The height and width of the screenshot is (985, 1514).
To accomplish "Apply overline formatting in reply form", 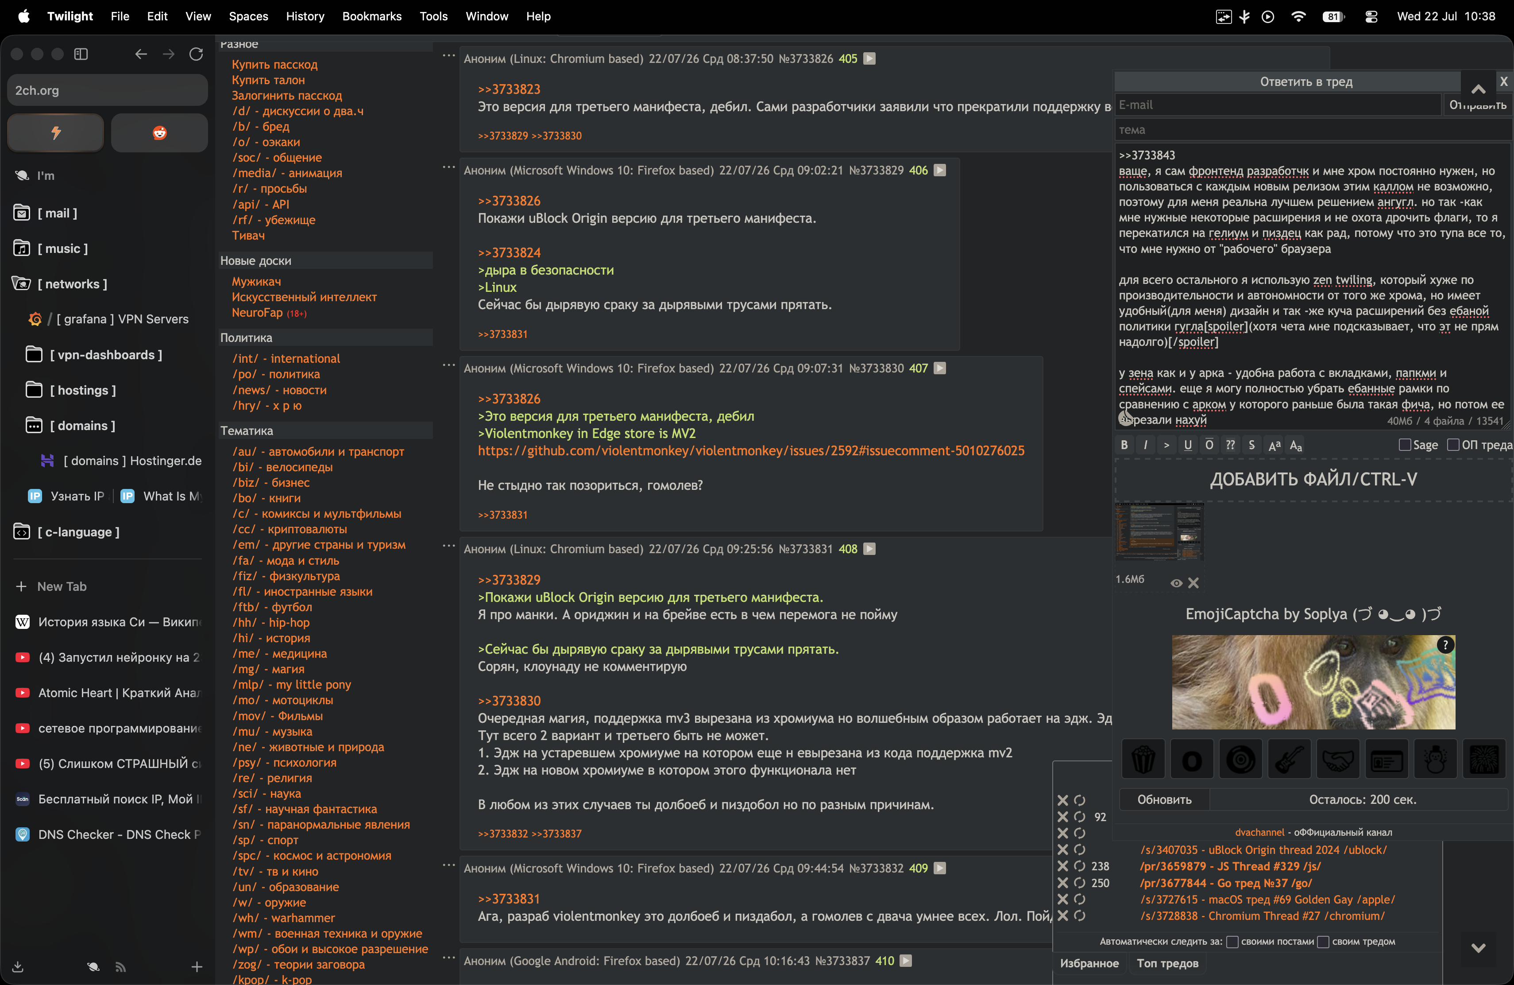I will tap(1209, 445).
